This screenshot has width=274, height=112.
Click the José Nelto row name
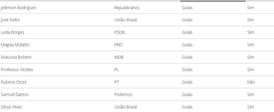[x=10, y=20]
